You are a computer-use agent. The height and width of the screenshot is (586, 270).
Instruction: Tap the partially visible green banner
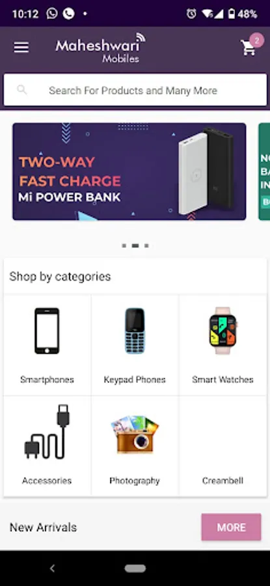tap(264, 171)
